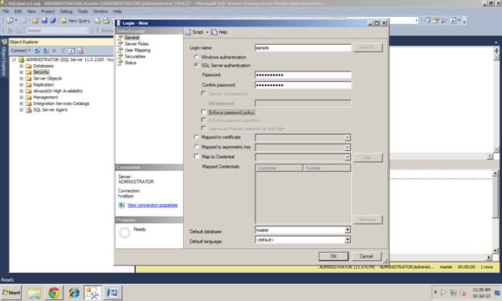
Task: Click the OK button
Action: pyautogui.click(x=333, y=256)
